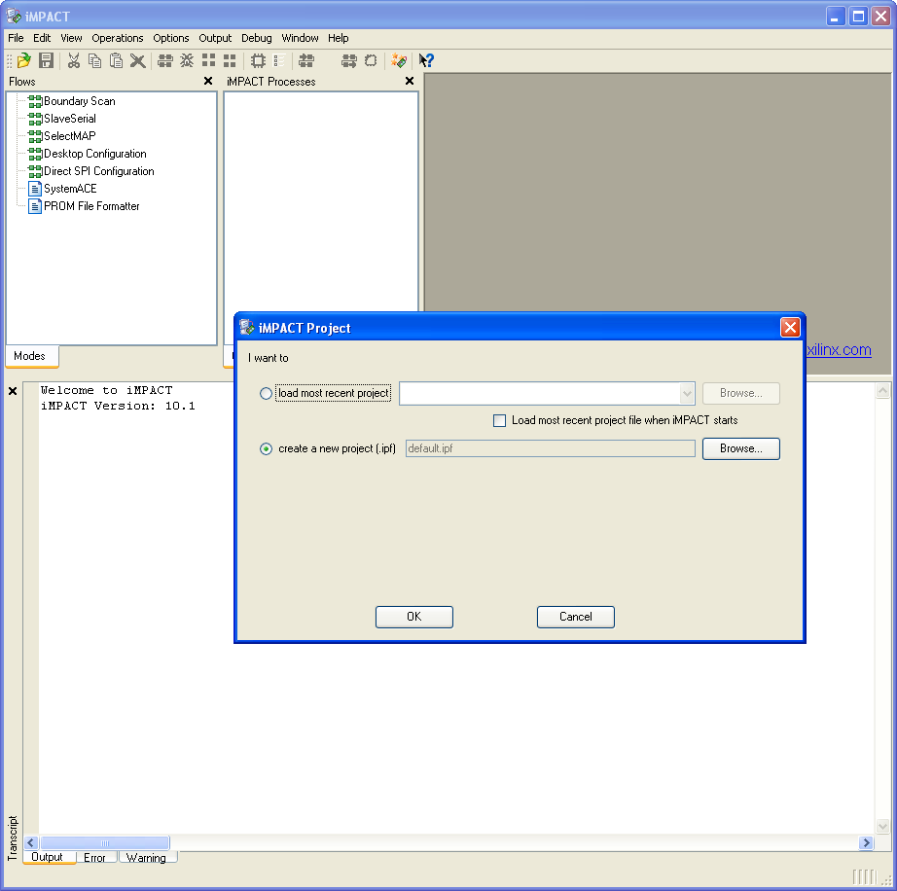Click the SlaveSerial flow icon
Screen dimensions: 897x891
coord(35,119)
